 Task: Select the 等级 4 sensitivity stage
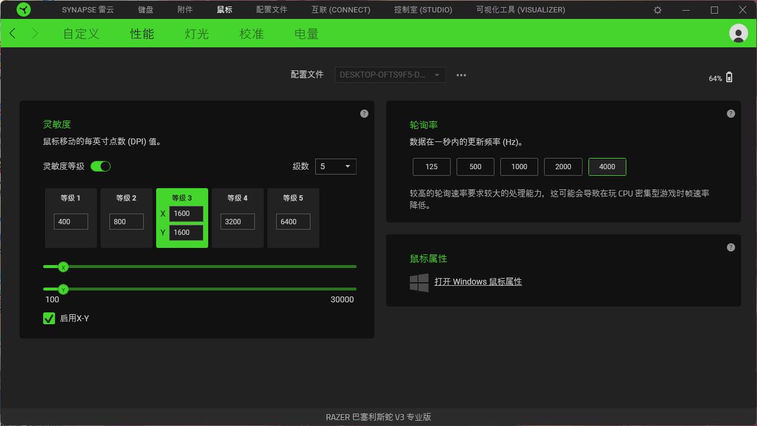(x=237, y=198)
